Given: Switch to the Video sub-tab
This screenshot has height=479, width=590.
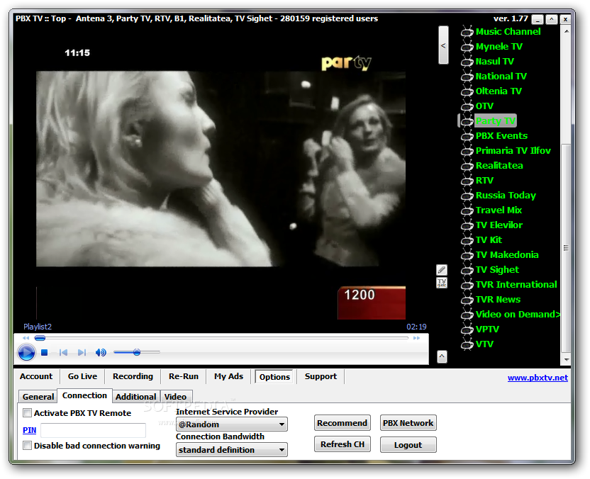Looking at the screenshot, I should pos(175,397).
